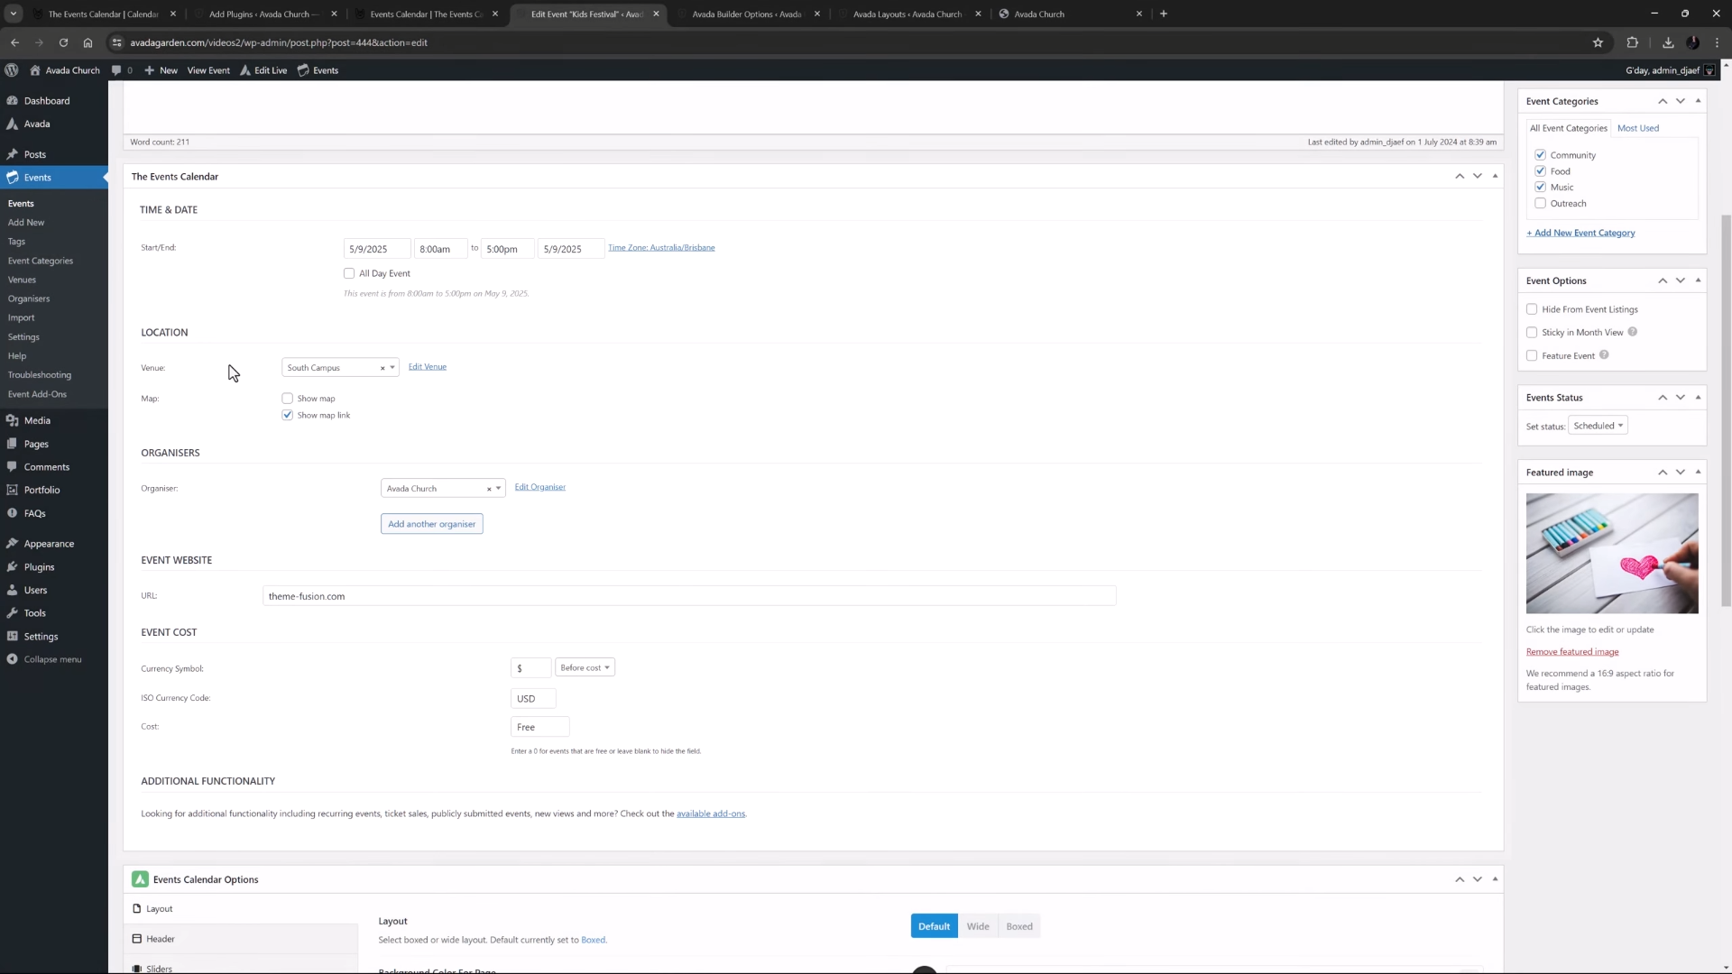1732x974 pixels.
Task: Switch to the Most Used categories tab
Action: pyautogui.click(x=1638, y=127)
